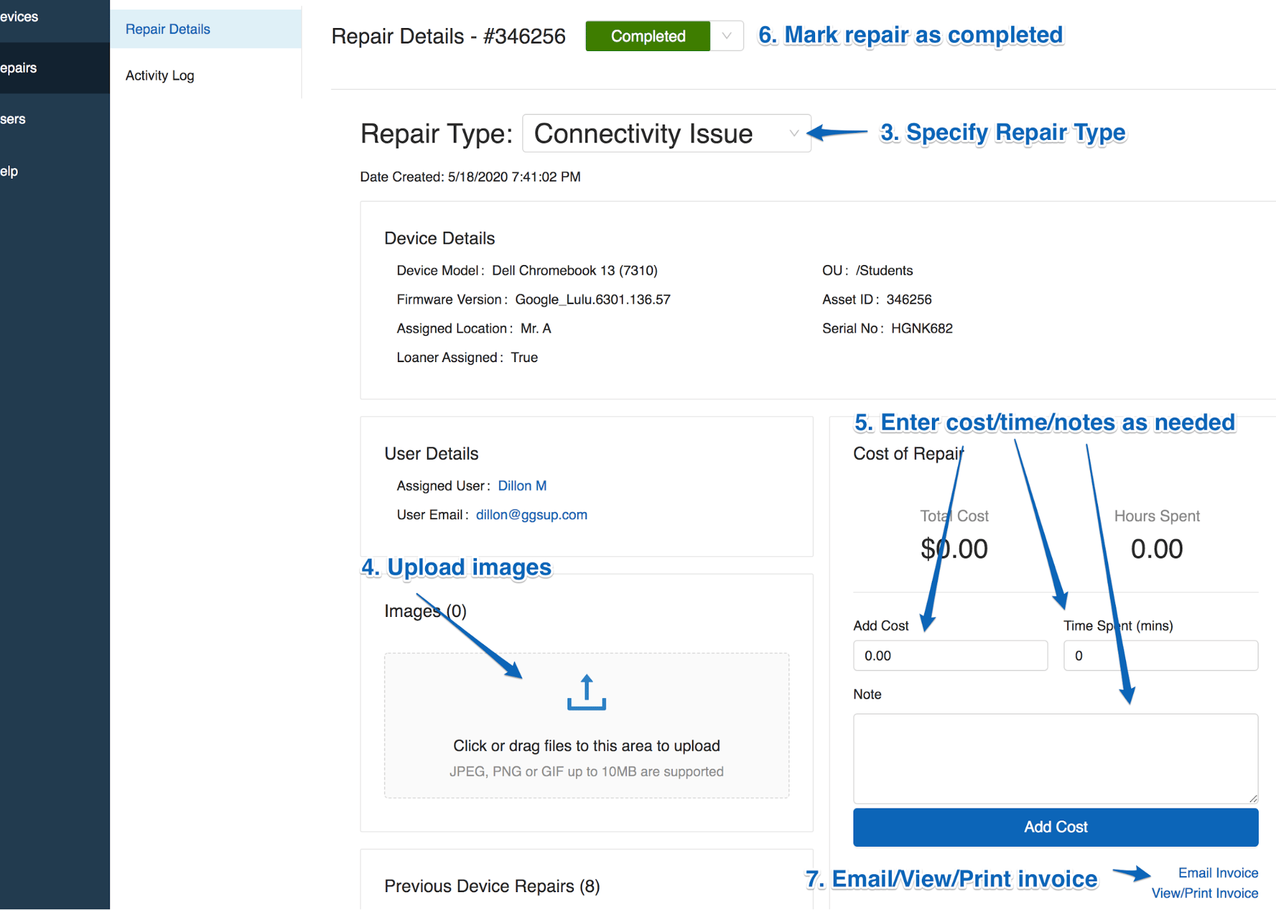
Task: Click the View/Print Invoice link
Action: pos(1205,893)
